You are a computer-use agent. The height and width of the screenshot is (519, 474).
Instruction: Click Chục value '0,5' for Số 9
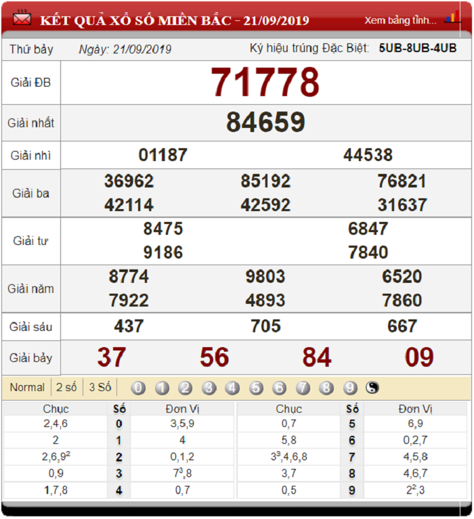289,490
